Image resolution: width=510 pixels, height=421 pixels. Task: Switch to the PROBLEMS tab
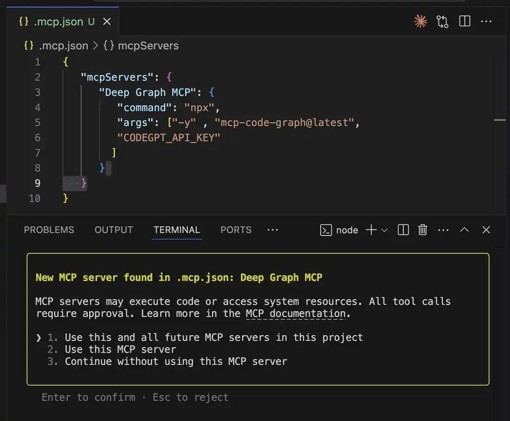[49, 230]
